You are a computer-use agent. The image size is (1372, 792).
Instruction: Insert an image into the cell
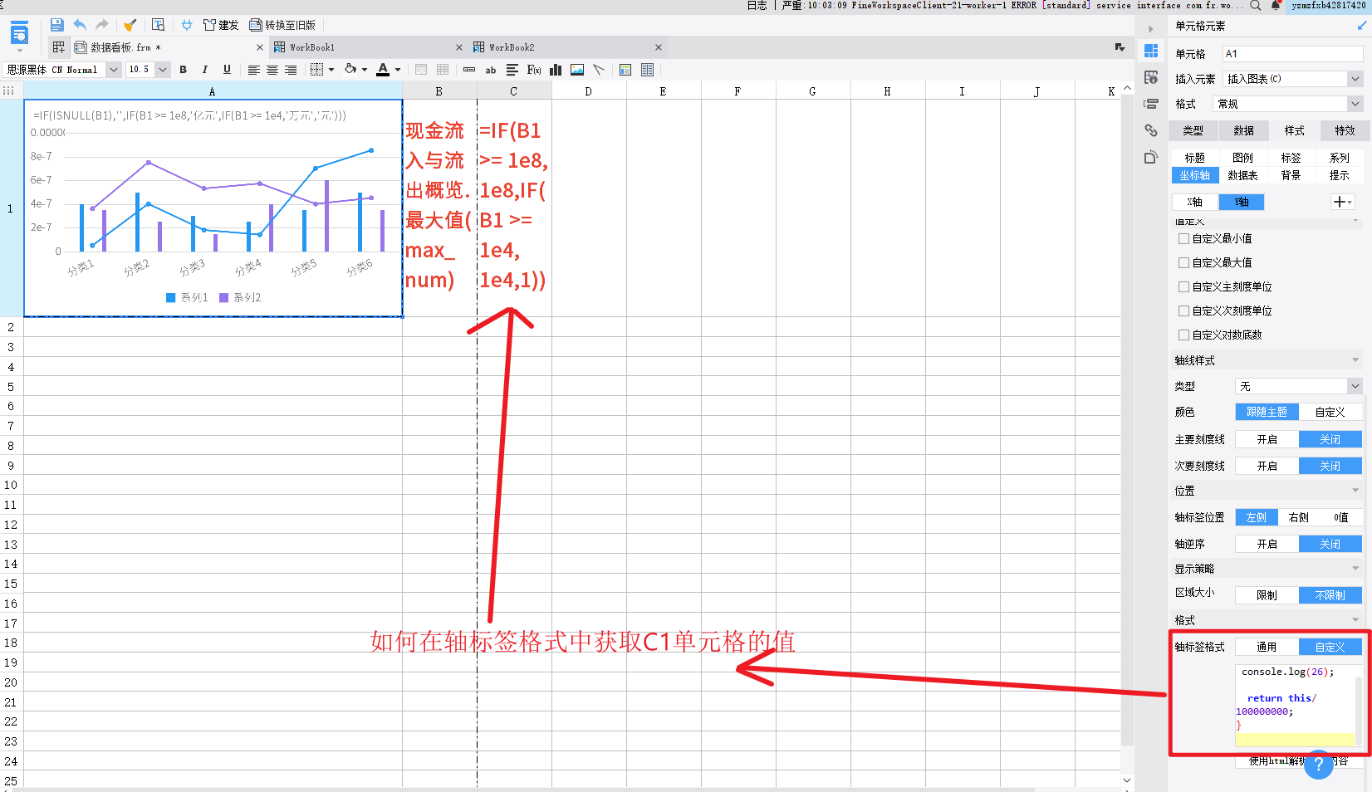point(577,70)
